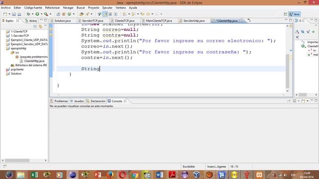The image size is (319, 179).
Task: Open the Refactorizar menu
Action: coord(52,8)
